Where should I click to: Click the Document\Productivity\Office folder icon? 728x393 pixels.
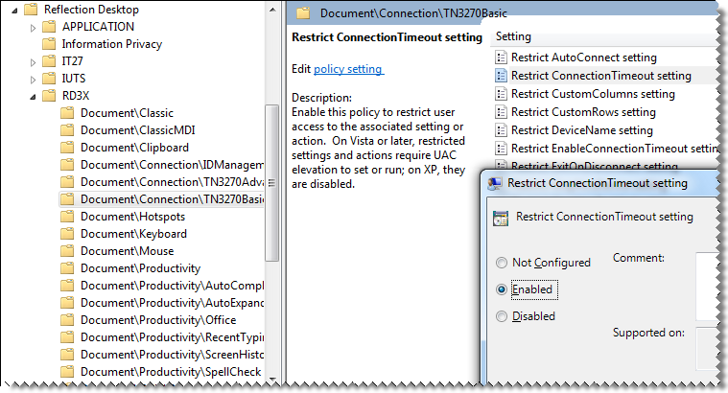coord(67,320)
